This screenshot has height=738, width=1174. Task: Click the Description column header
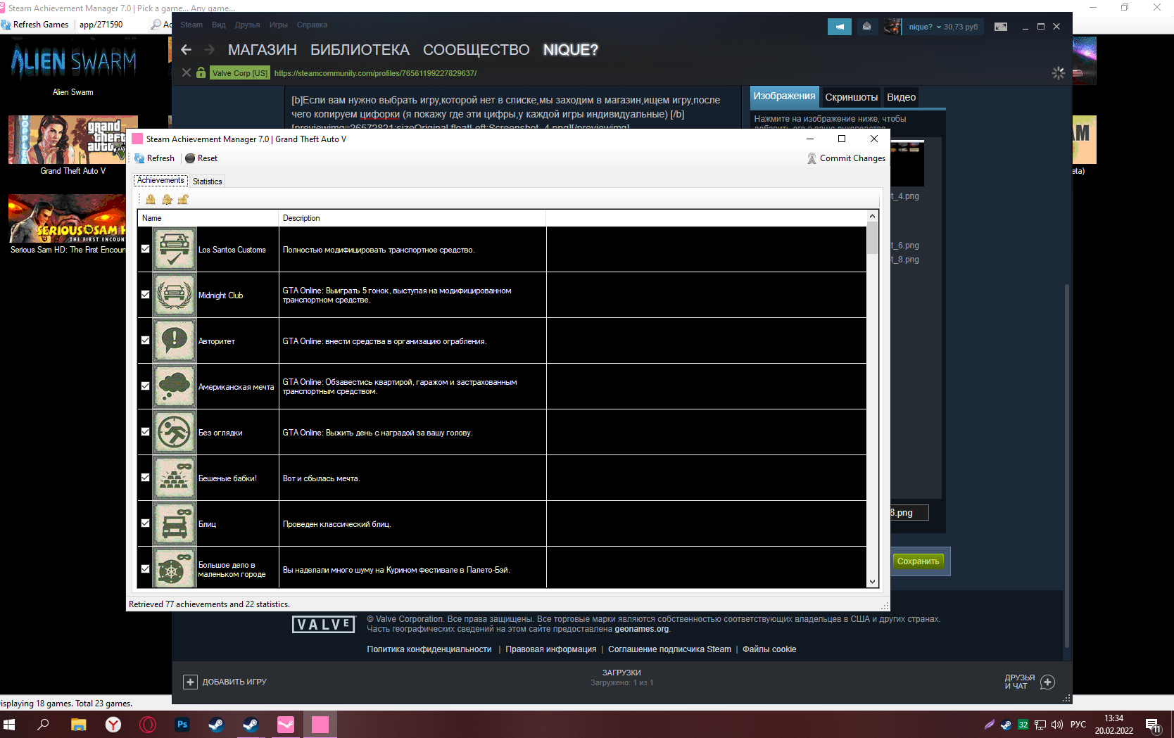pyautogui.click(x=412, y=218)
